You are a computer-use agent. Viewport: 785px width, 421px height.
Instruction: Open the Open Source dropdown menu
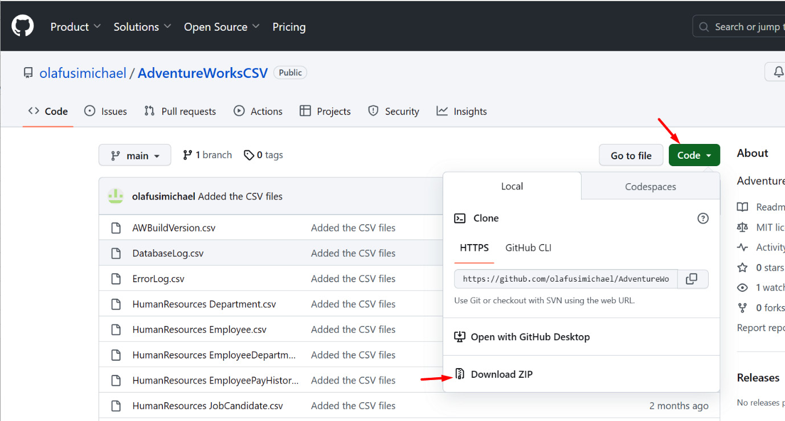[x=222, y=27]
